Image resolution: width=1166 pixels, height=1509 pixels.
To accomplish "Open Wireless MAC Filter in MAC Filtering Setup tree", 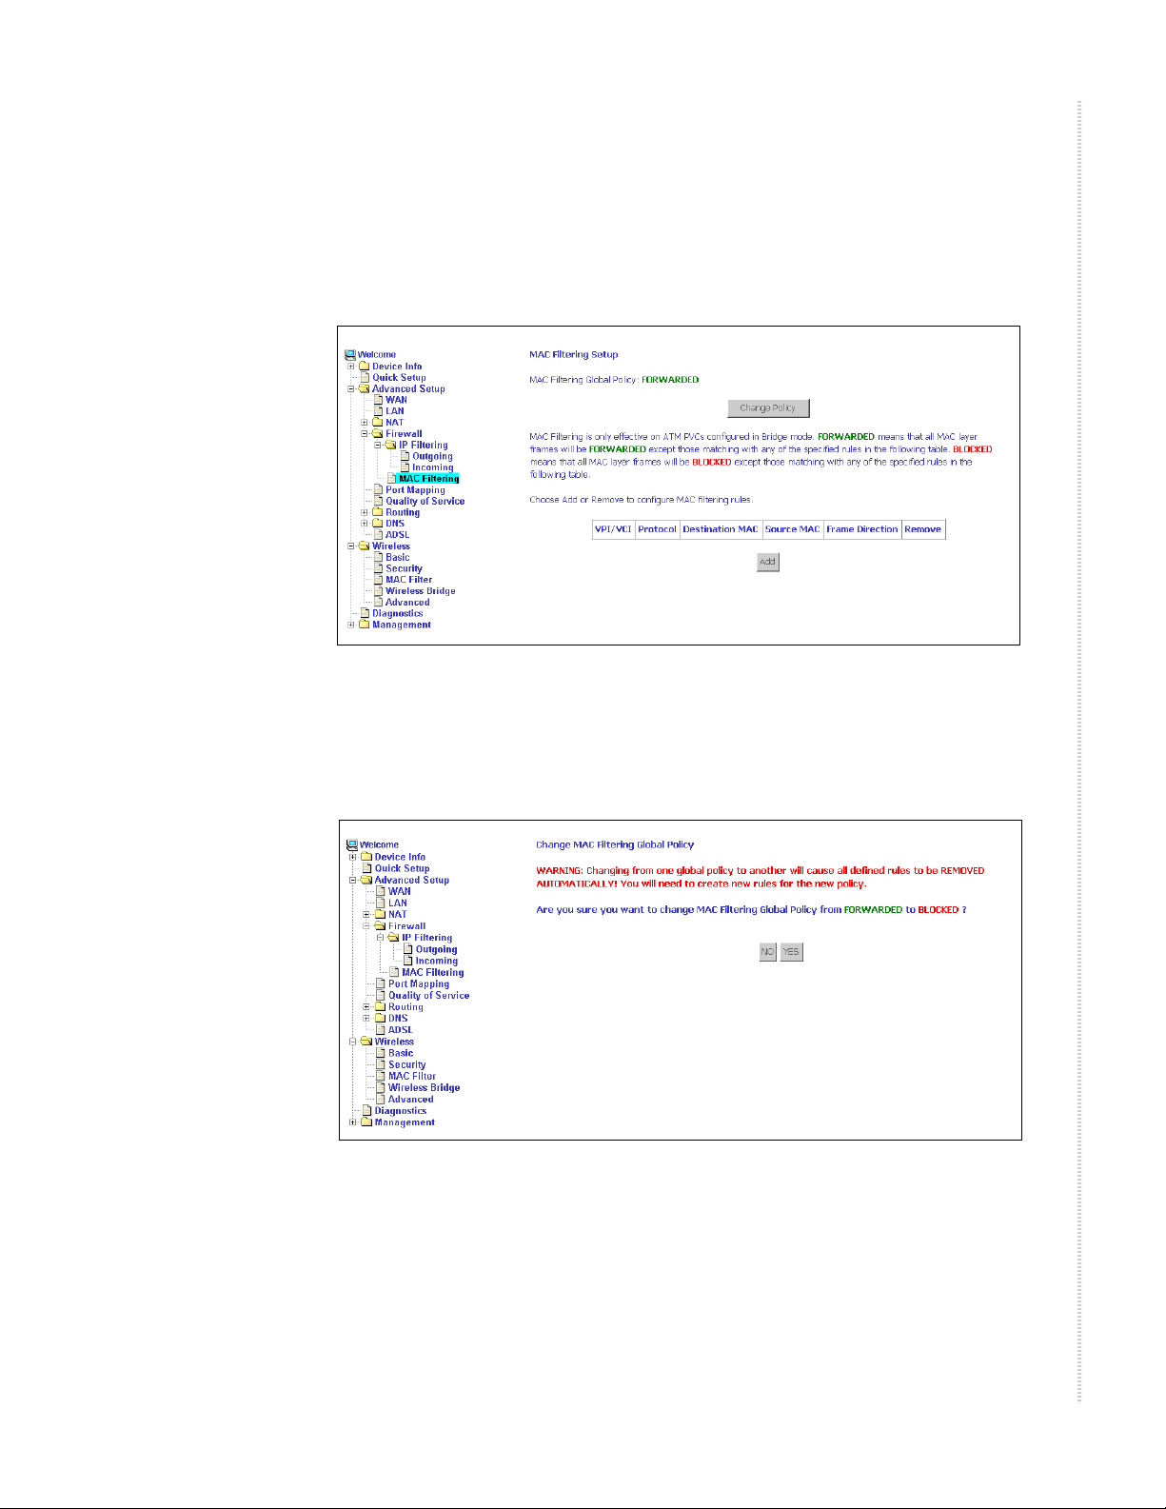I will pyautogui.click(x=408, y=580).
